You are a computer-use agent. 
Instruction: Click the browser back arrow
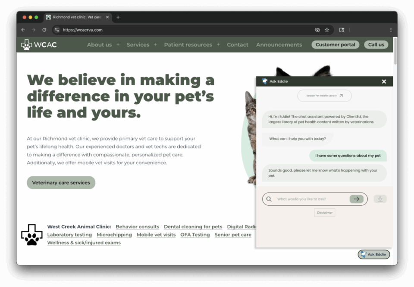point(23,30)
